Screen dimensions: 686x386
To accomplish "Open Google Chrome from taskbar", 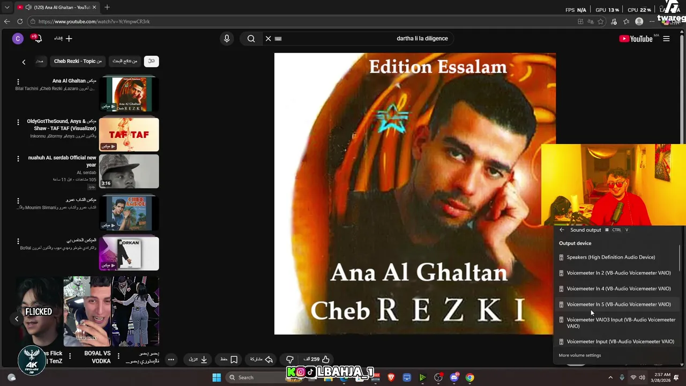I will coord(469,377).
